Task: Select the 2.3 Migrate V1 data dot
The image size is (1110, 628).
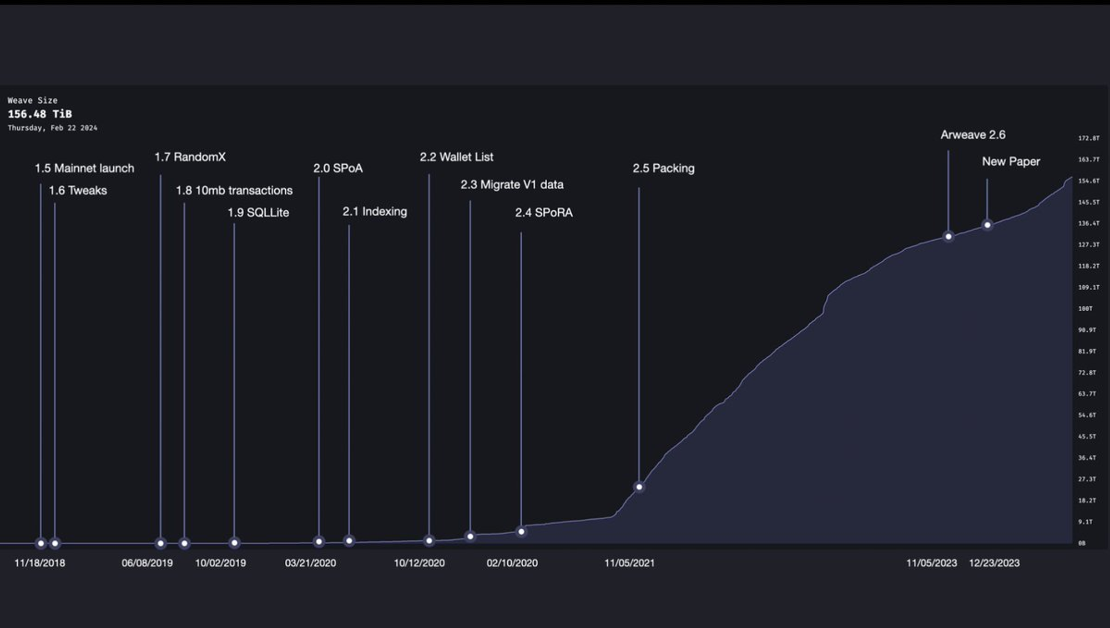Action: pyautogui.click(x=470, y=536)
